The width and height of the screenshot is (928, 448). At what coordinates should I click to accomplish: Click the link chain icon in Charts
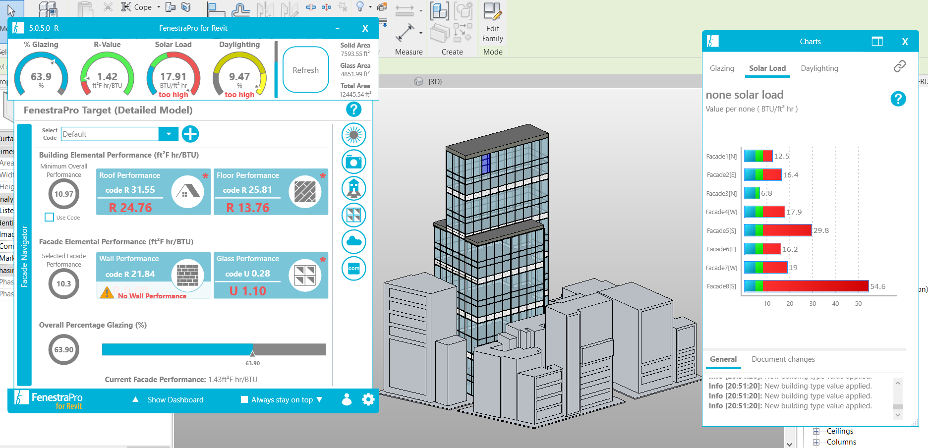tap(900, 66)
